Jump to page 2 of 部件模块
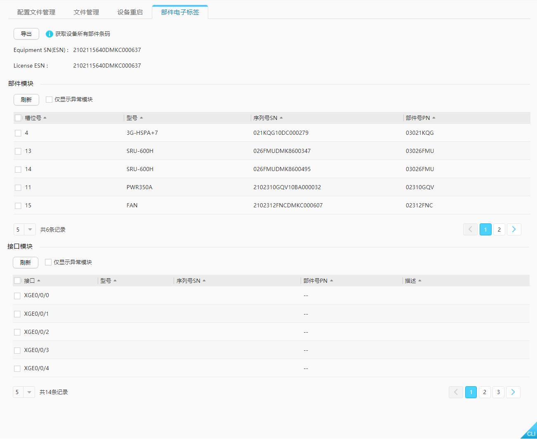This screenshot has width=537, height=439. click(499, 229)
